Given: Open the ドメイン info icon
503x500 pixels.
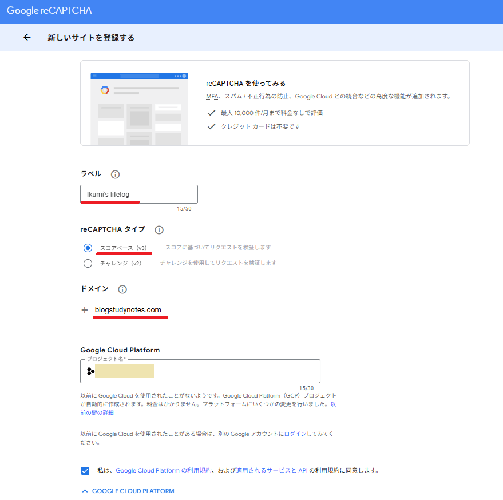Looking at the screenshot, I should [x=122, y=289].
